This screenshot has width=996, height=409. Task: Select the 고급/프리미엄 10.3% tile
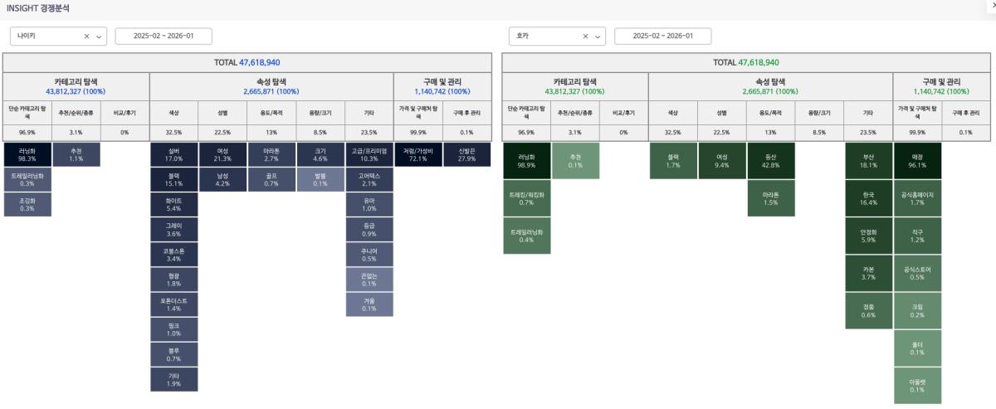tap(369, 154)
